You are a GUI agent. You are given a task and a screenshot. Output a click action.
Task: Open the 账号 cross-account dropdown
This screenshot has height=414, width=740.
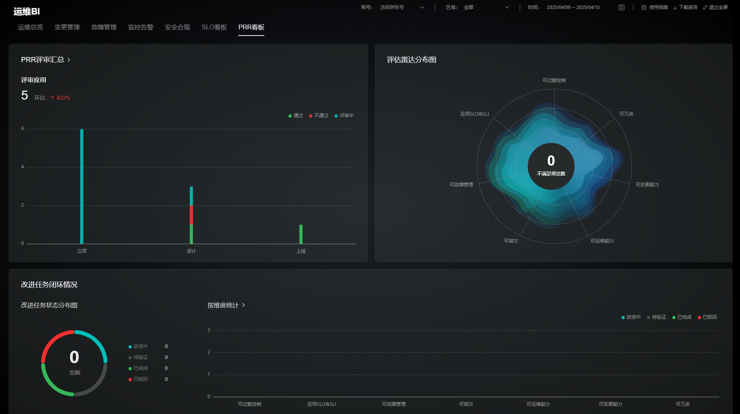(402, 7)
